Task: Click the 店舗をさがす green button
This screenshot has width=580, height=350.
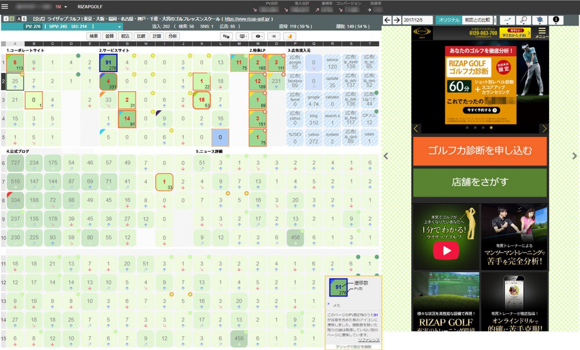Action: click(x=480, y=182)
